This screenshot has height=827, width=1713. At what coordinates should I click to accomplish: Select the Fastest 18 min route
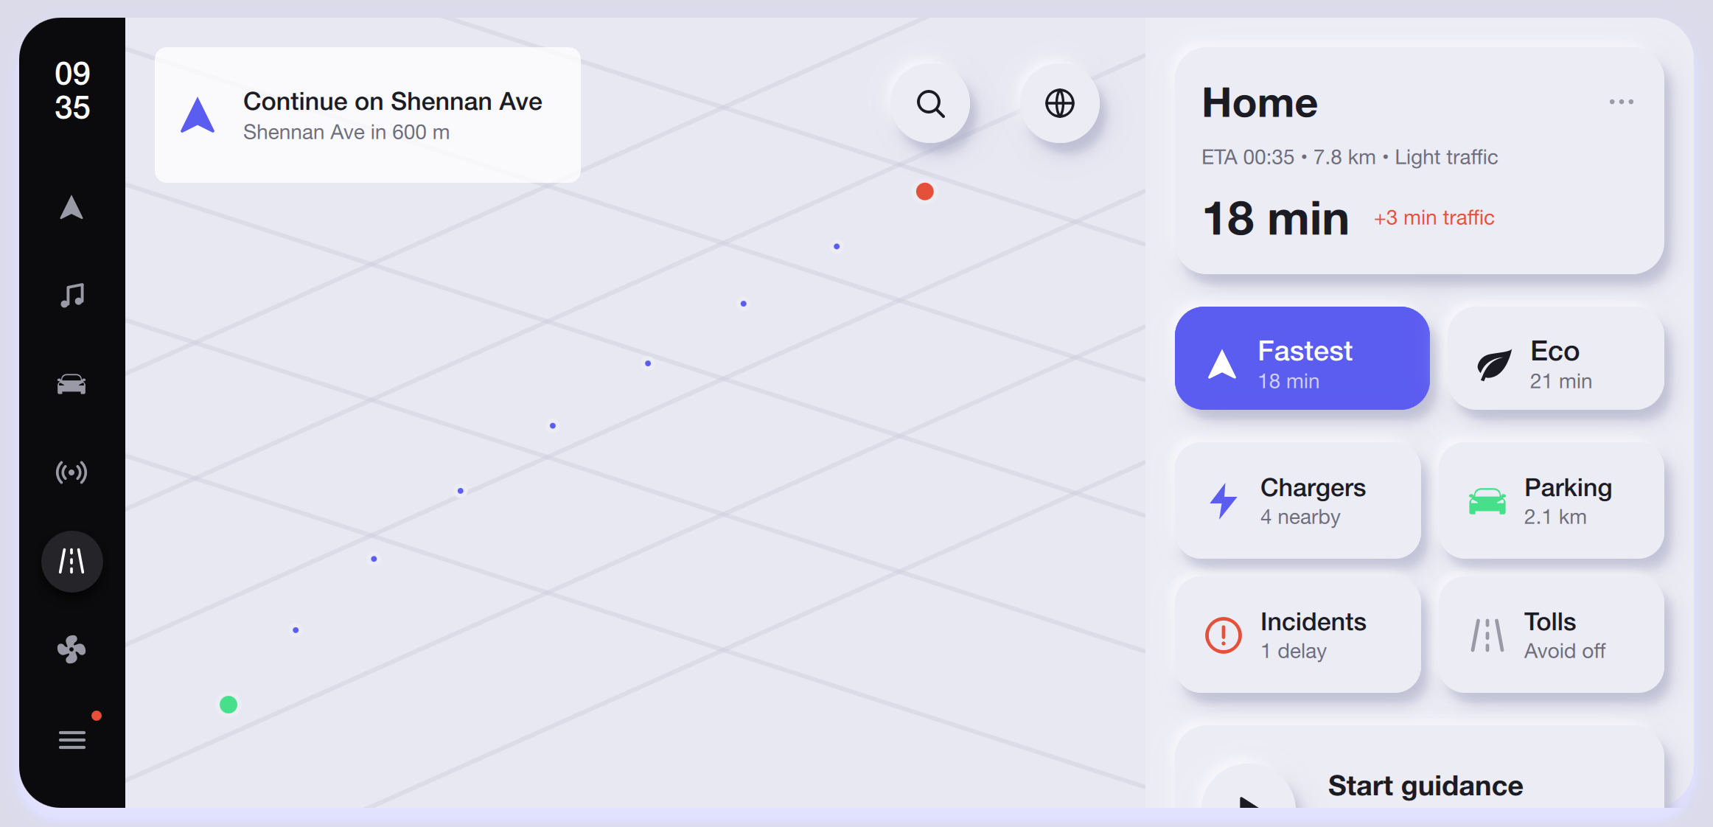(x=1302, y=358)
